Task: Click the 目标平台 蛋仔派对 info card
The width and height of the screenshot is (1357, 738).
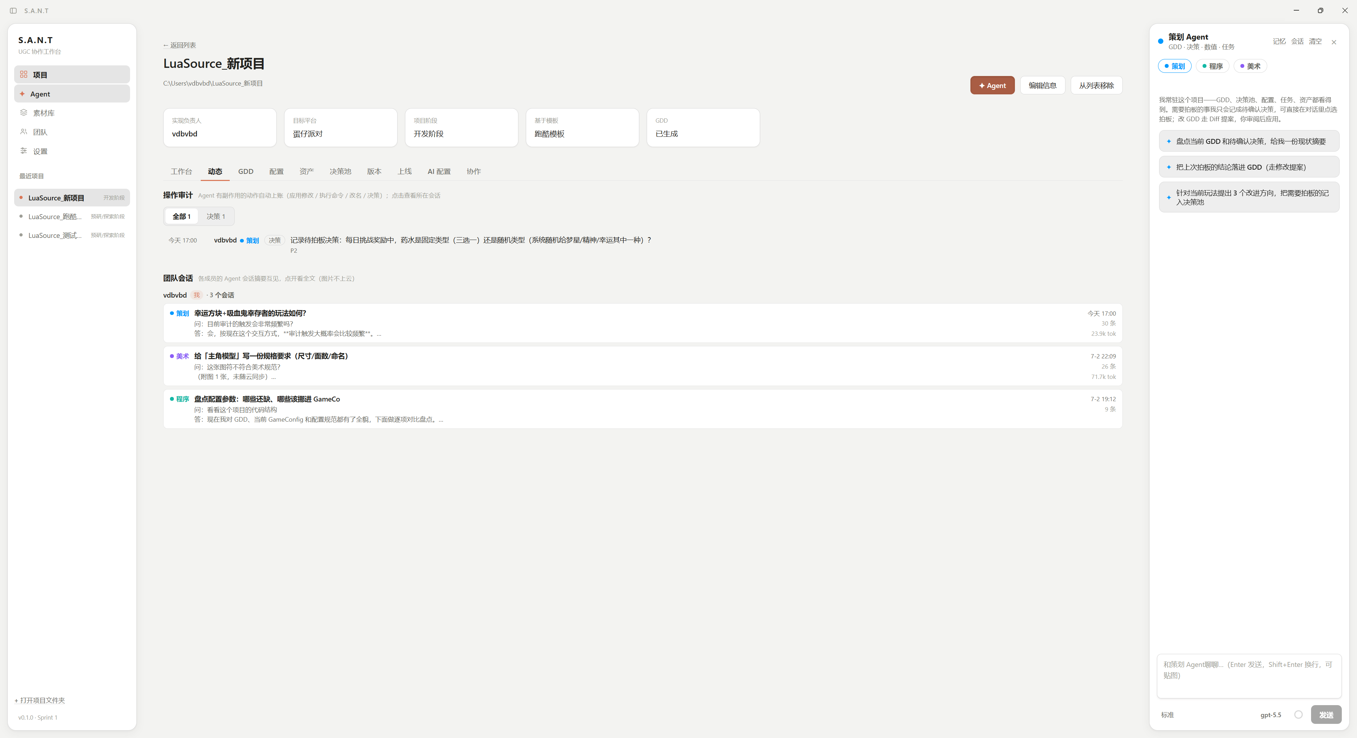Action: click(340, 128)
